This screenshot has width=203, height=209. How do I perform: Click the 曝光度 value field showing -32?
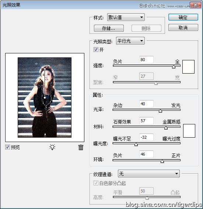(x=146, y=137)
